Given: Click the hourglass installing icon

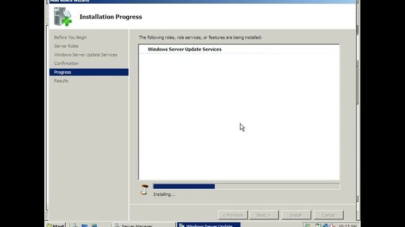Looking at the screenshot, I should (145, 190).
